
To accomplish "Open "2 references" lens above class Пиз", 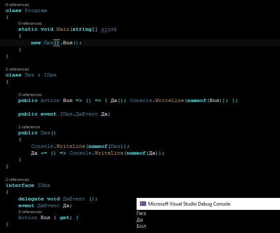I will [x=17, y=69].
